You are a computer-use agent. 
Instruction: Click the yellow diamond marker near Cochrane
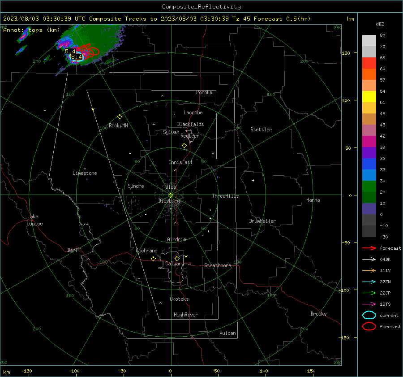[x=153, y=259]
